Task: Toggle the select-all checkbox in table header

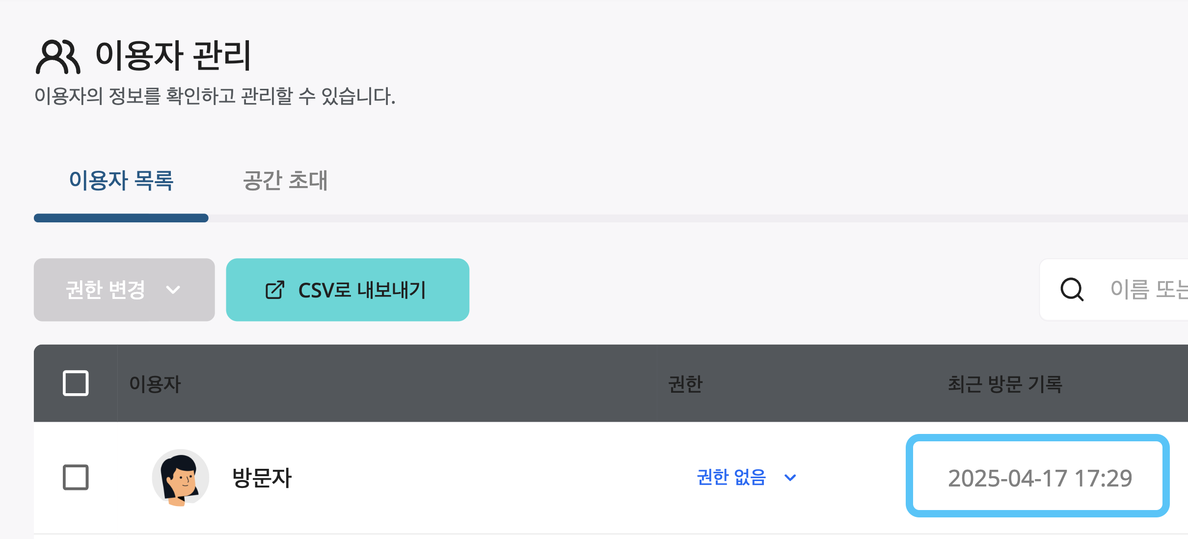Action: [x=76, y=383]
